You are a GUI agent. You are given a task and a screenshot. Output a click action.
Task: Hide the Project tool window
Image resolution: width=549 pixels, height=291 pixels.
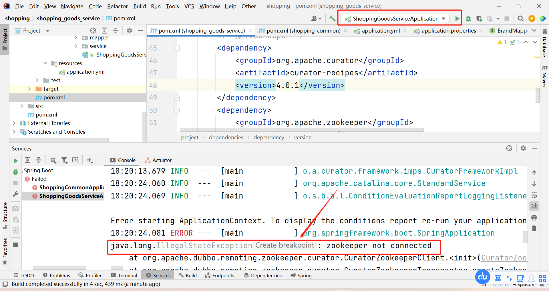141,31
